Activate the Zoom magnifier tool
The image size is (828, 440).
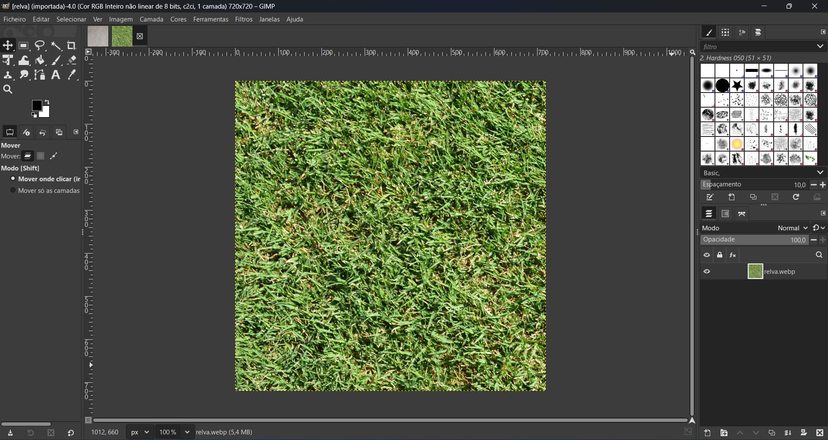click(x=8, y=90)
